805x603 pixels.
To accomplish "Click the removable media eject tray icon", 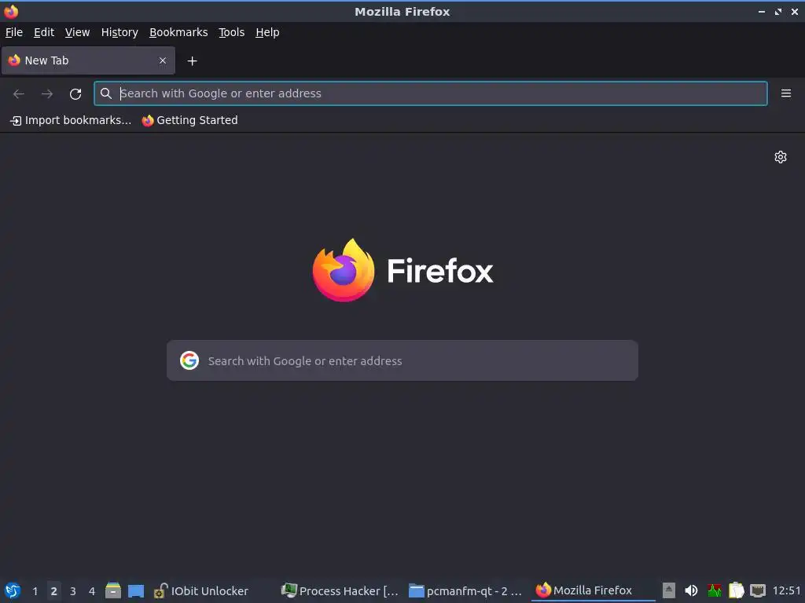I will coord(668,590).
